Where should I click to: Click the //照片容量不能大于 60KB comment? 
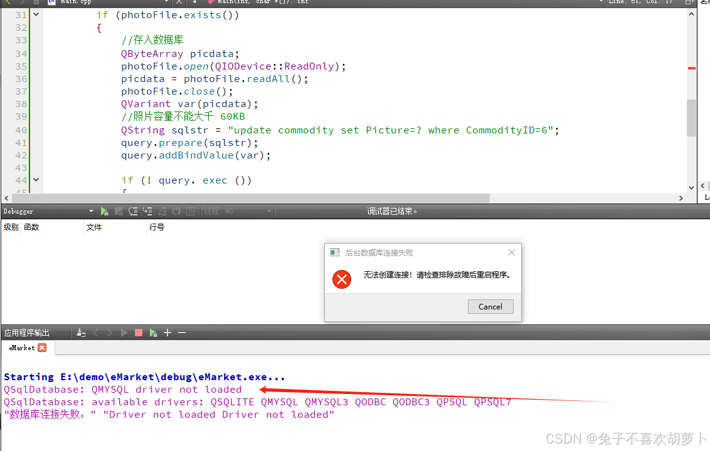[183, 117]
